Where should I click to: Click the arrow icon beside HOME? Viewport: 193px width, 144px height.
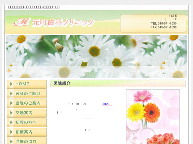point(11,84)
